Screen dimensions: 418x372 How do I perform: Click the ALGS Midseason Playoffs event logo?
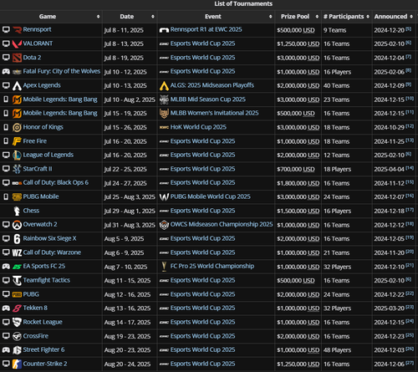coord(164,85)
